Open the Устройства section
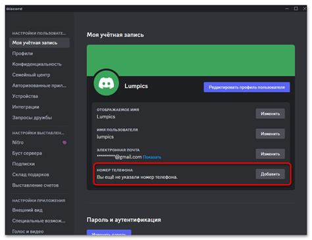 [25, 96]
